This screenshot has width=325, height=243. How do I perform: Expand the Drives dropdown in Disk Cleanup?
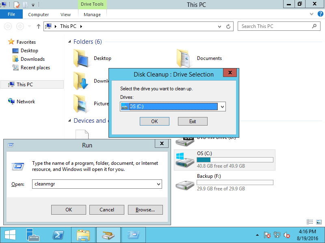click(x=222, y=107)
